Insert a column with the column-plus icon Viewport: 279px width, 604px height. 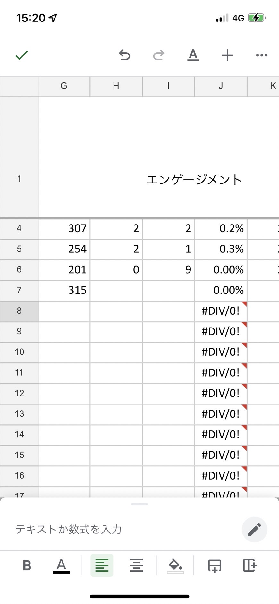coord(249,565)
